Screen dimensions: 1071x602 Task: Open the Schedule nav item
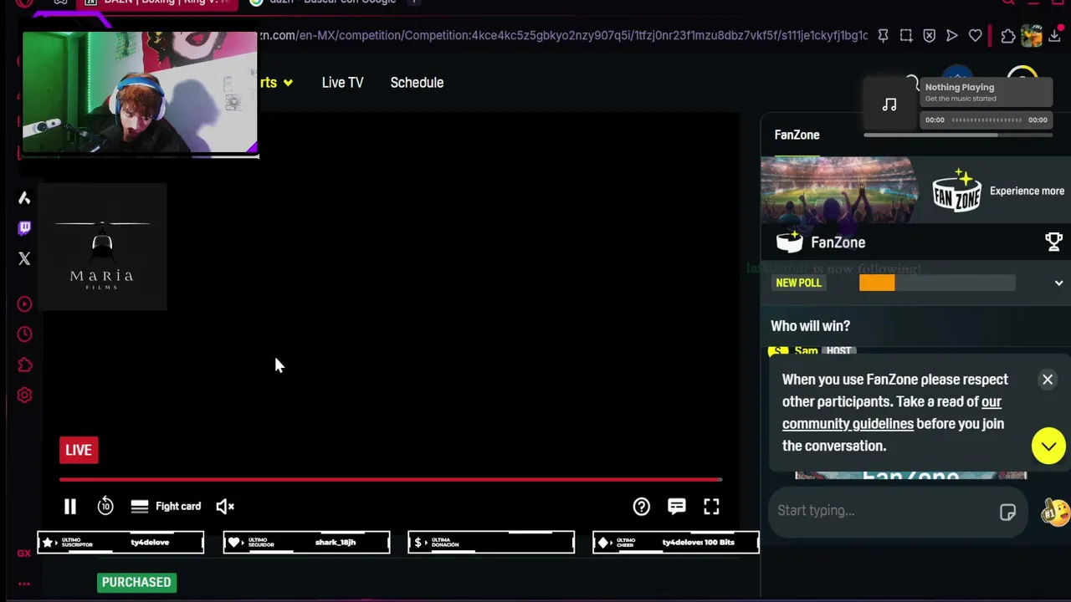417,83
